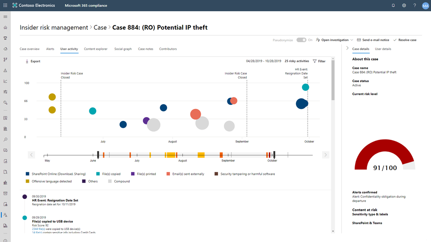Expand the left navigation hamburger menu
431x242 pixels.
[x=5, y=16]
